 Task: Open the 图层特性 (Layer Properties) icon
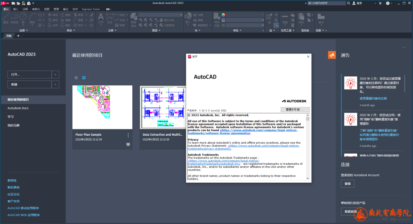(133, 17)
